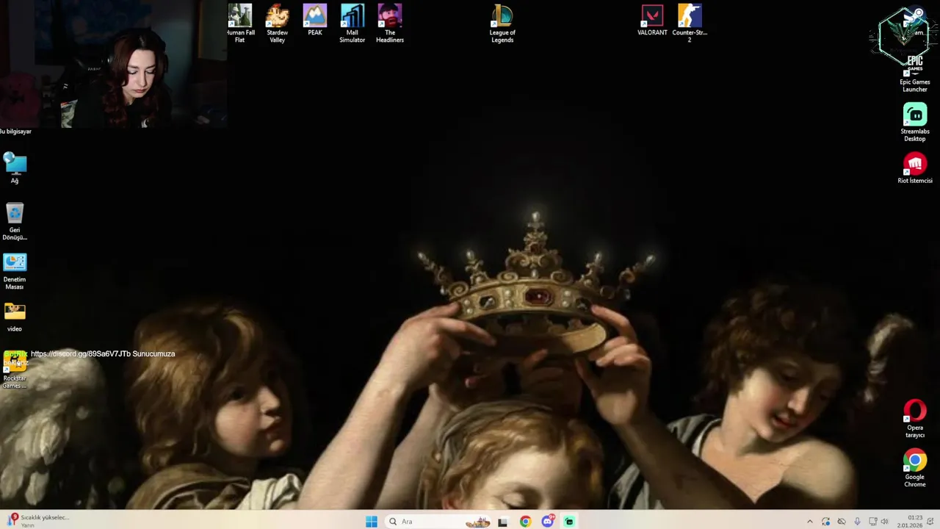This screenshot has height=529, width=940.
Task: Open the Riot İstemcisi shortcut
Action: pos(915,168)
